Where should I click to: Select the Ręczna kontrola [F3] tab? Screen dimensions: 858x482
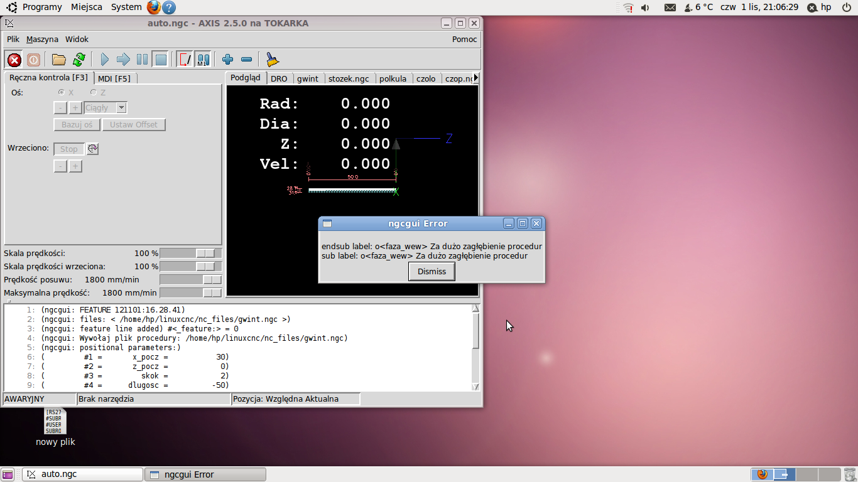pyautogui.click(x=49, y=78)
